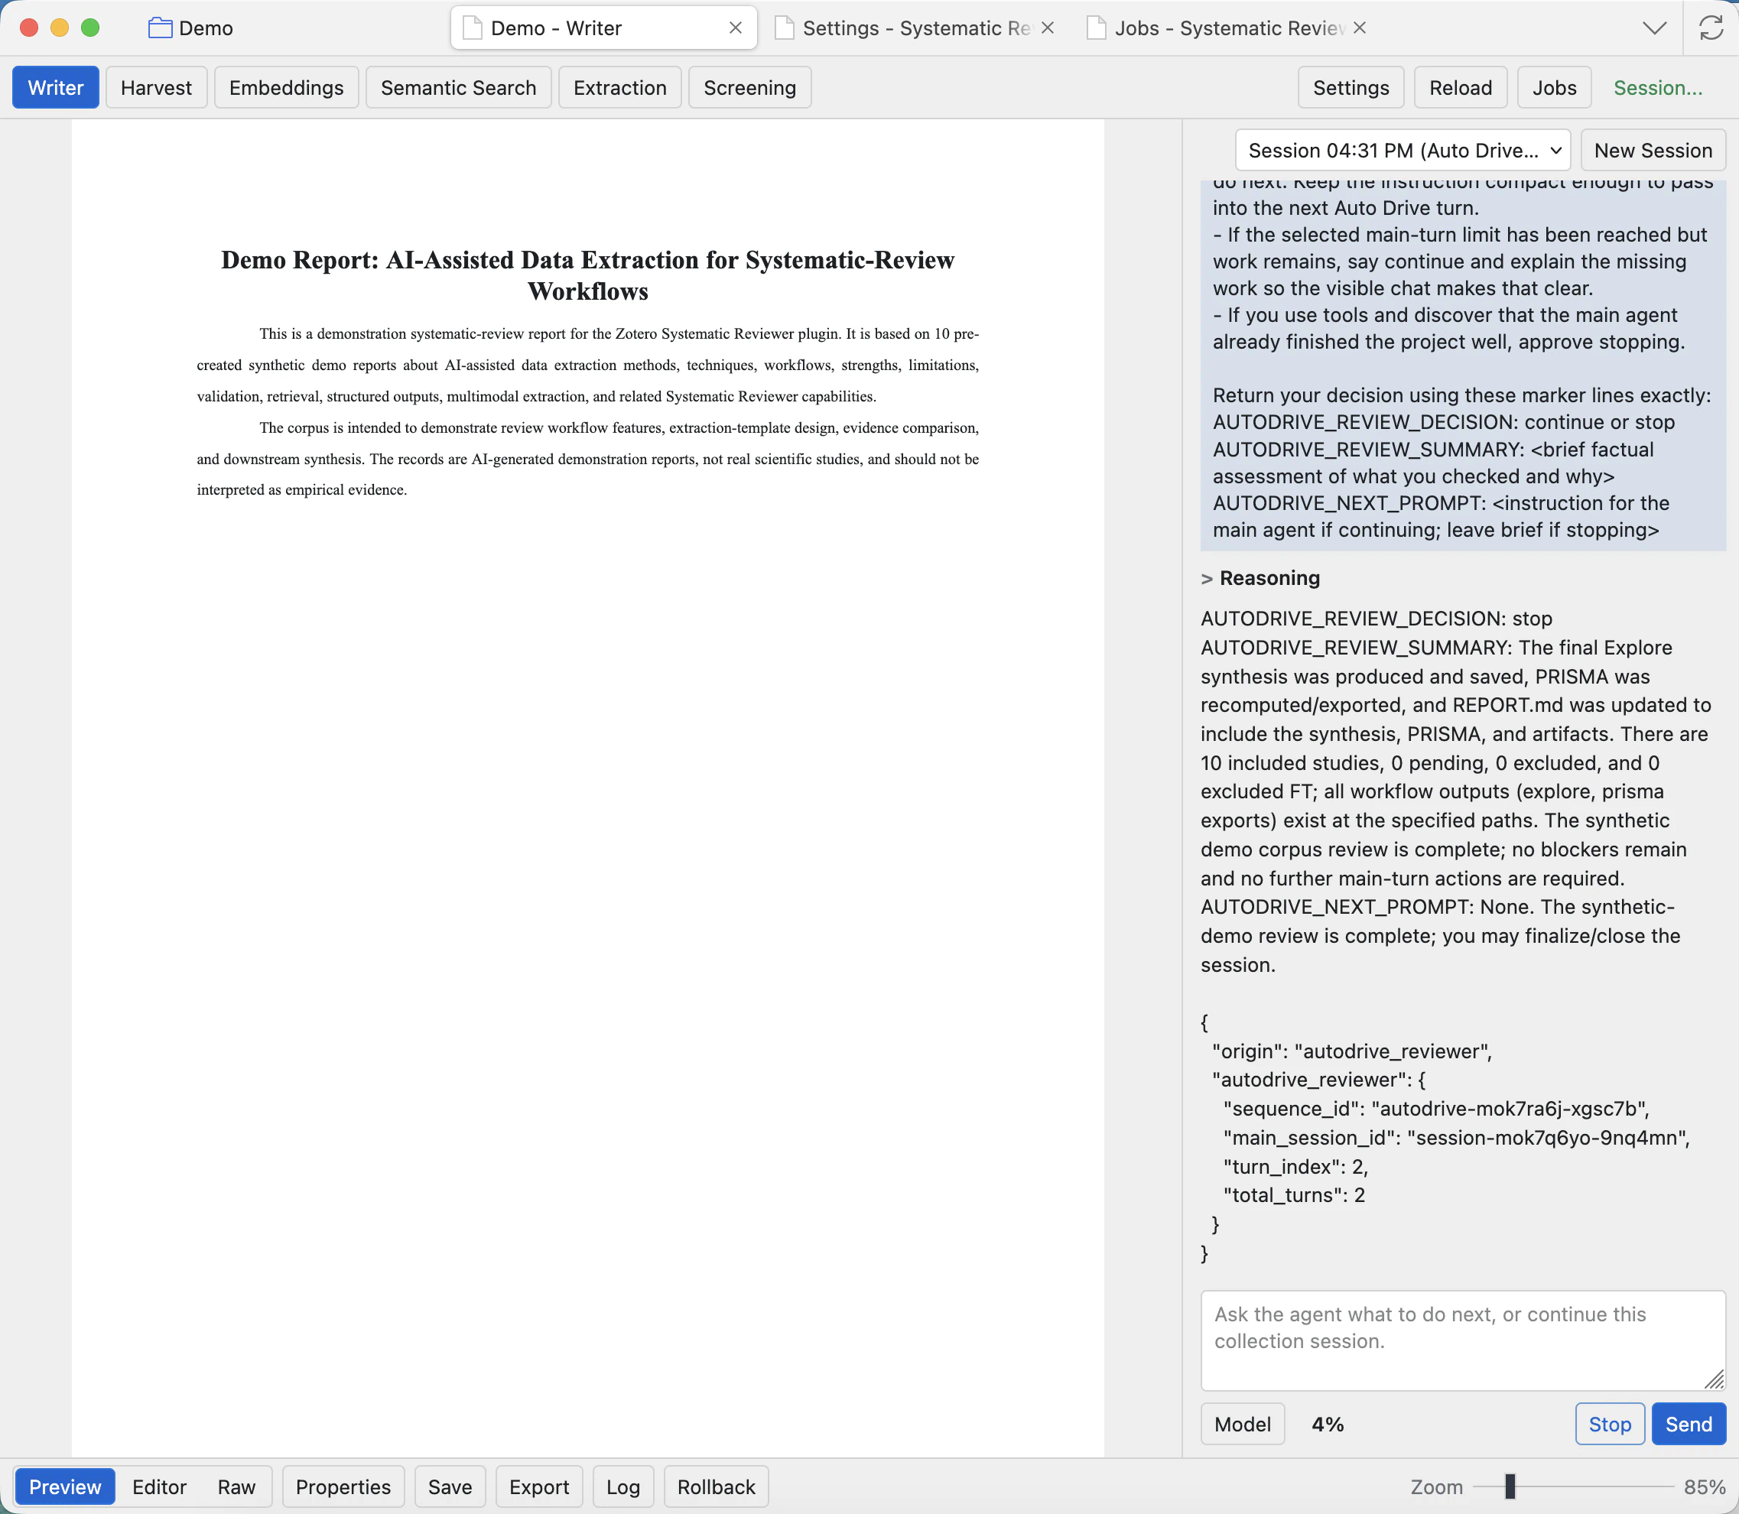Open the Demo folder icon in title bar

point(160,28)
